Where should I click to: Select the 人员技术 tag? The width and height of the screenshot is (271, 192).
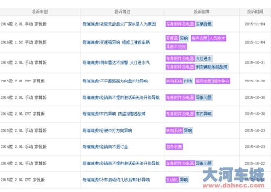coord(217,38)
